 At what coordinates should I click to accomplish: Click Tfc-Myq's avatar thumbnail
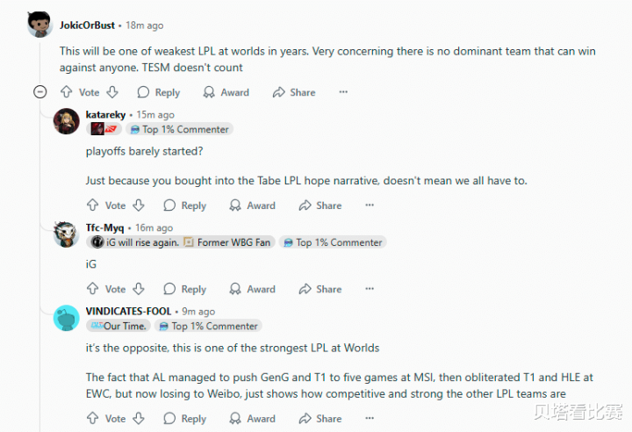coord(66,234)
